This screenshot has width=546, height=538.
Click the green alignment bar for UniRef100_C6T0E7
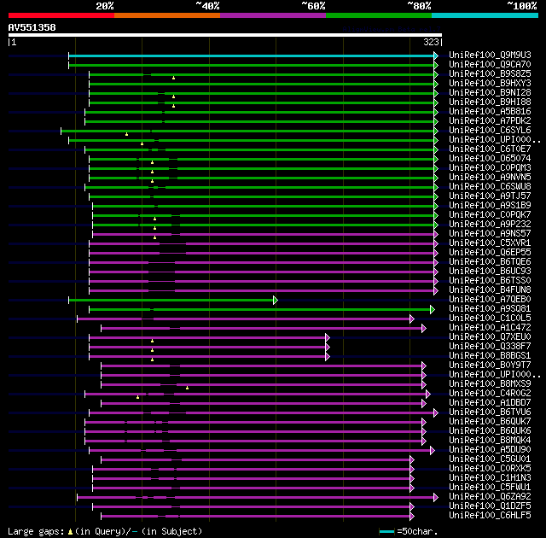point(259,149)
